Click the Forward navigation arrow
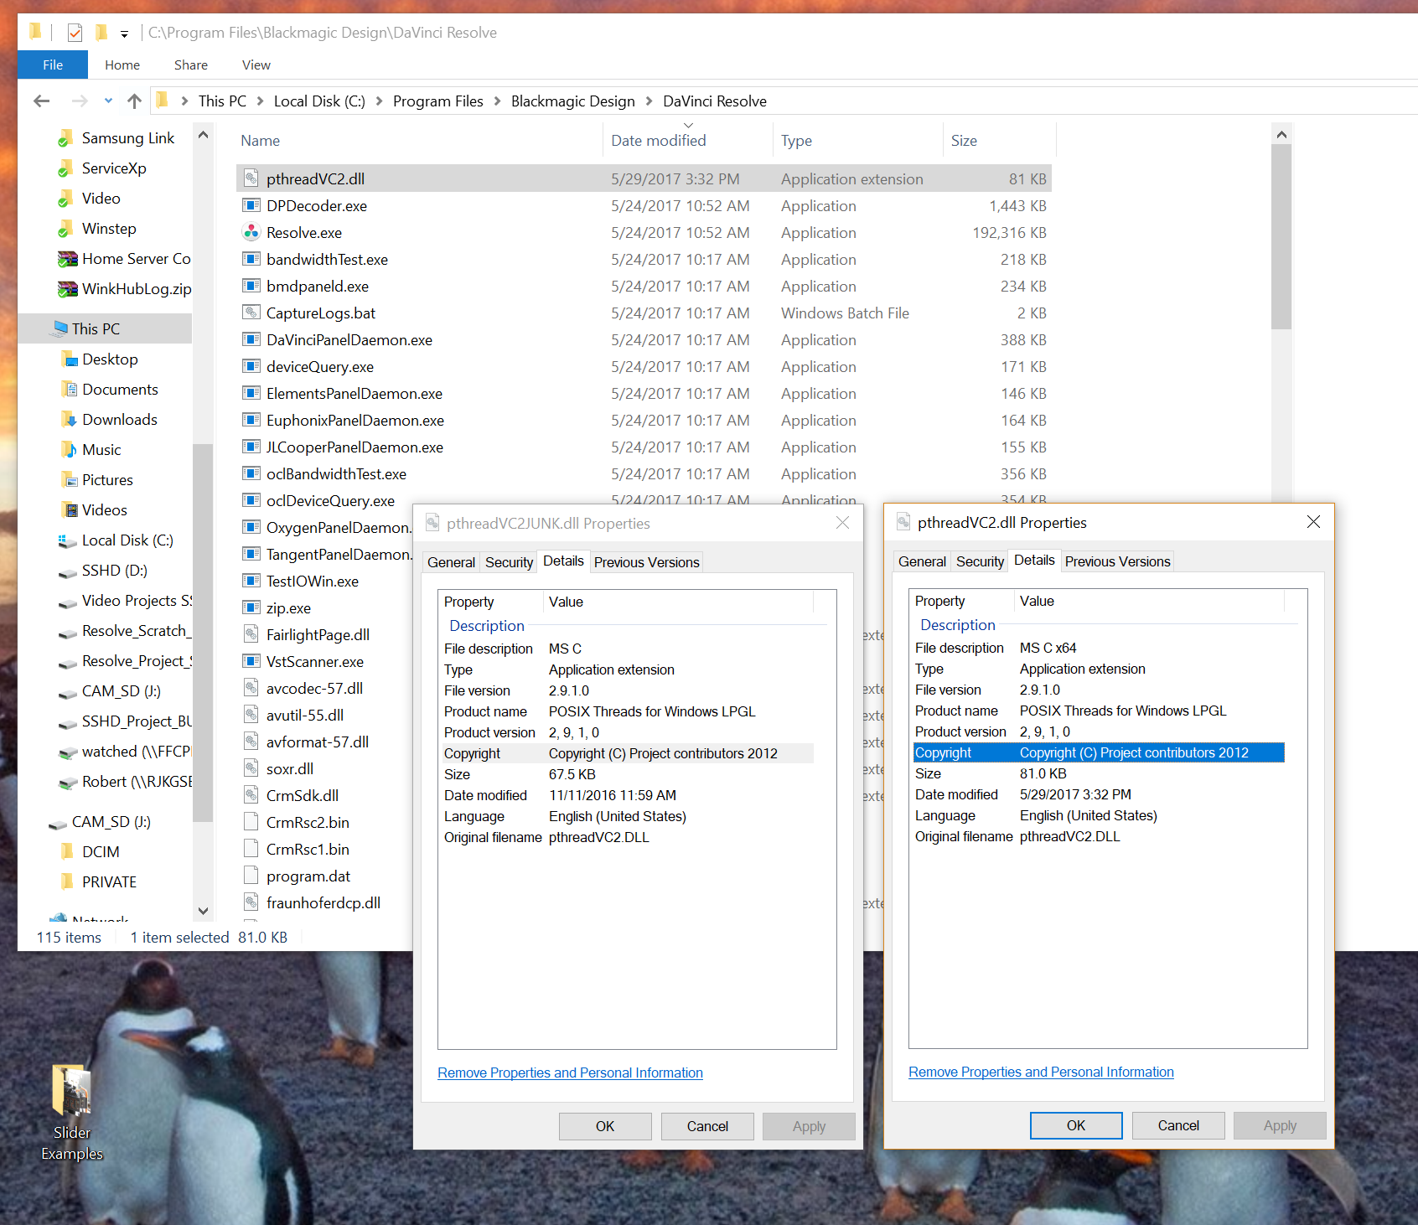The image size is (1418, 1225). coord(80,101)
